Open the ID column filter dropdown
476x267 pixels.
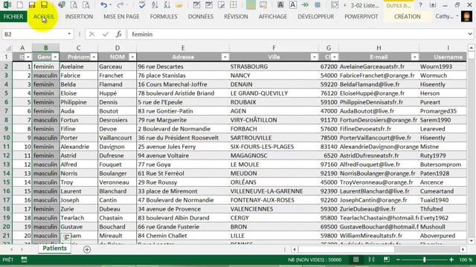(x=28, y=57)
